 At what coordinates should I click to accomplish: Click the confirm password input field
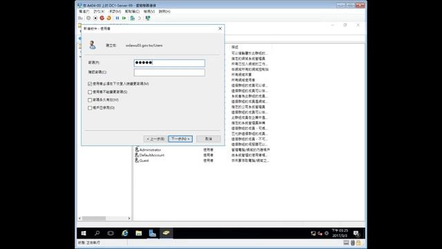[169, 73]
